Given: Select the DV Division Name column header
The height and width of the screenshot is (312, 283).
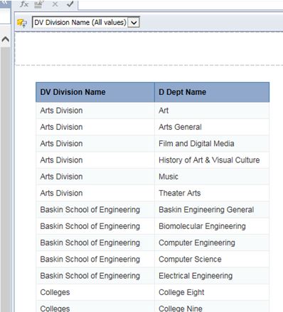Looking at the screenshot, I should (95, 92).
